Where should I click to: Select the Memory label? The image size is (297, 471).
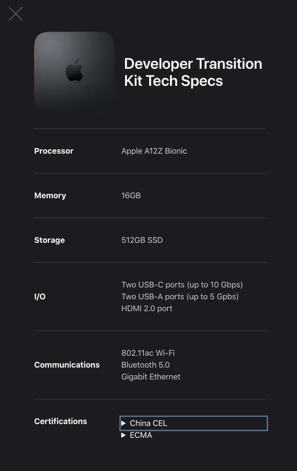click(x=50, y=195)
